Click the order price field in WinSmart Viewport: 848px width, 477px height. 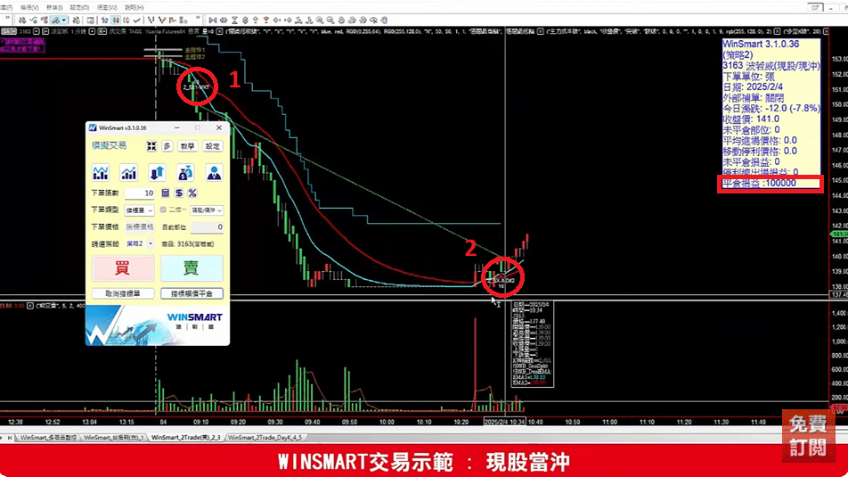[140, 226]
